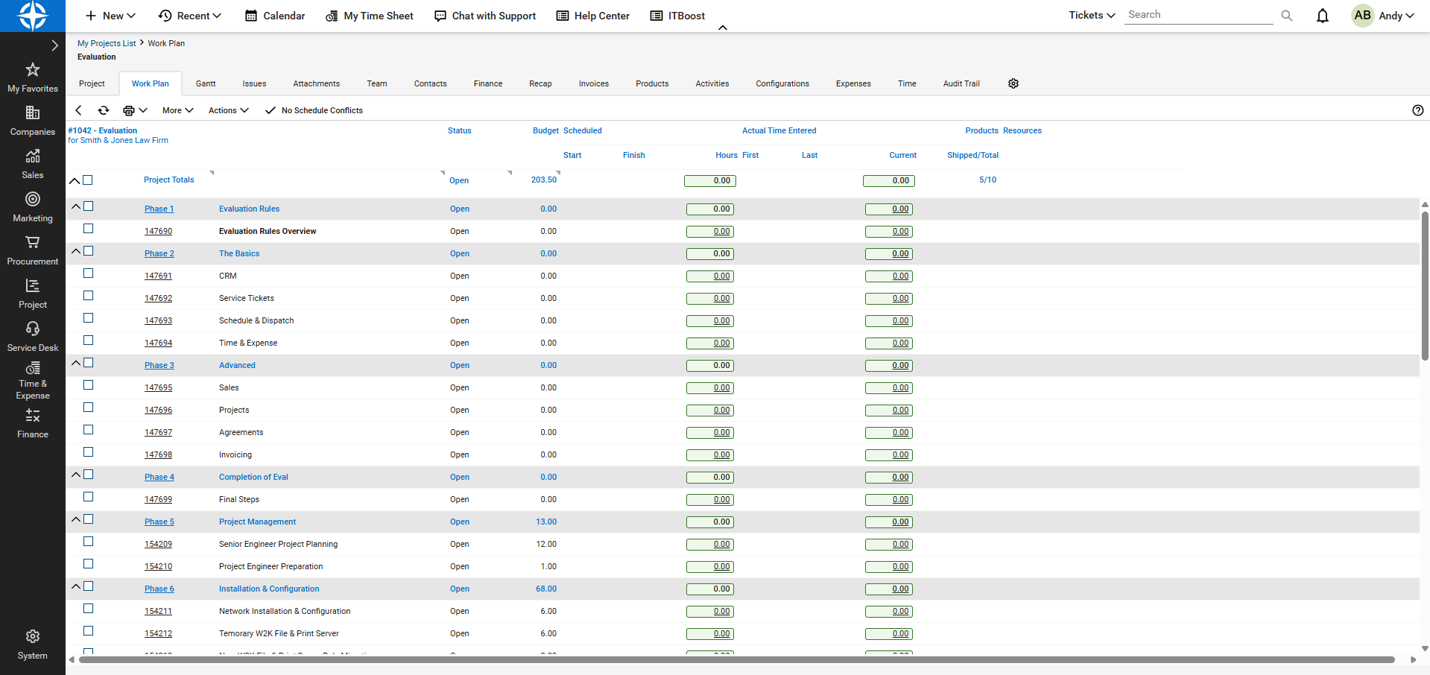
Task: Open Service Desk in the sidebar
Action: (x=33, y=337)
